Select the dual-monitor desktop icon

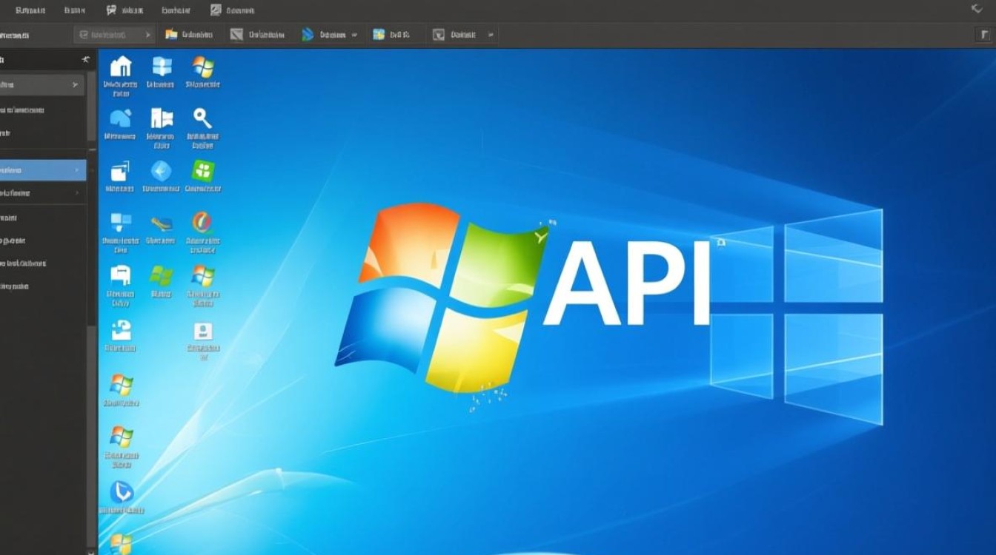coord(122,221)
